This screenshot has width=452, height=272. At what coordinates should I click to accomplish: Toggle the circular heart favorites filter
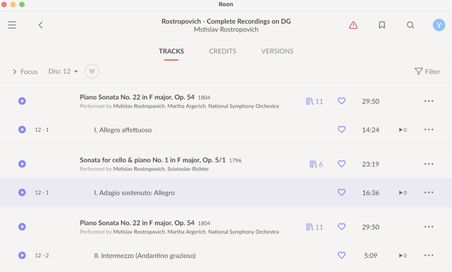tap(92, 71)
